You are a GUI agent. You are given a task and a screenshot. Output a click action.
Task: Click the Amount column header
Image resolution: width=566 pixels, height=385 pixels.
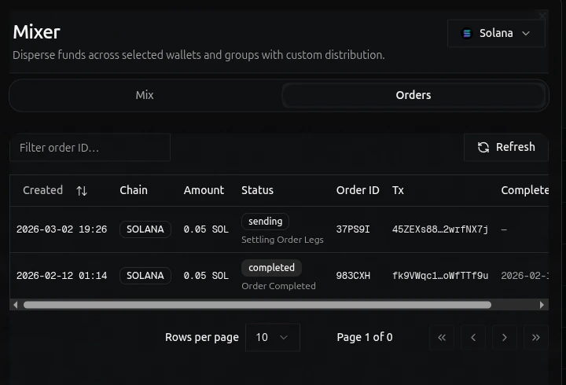click(x=204, y=190)
